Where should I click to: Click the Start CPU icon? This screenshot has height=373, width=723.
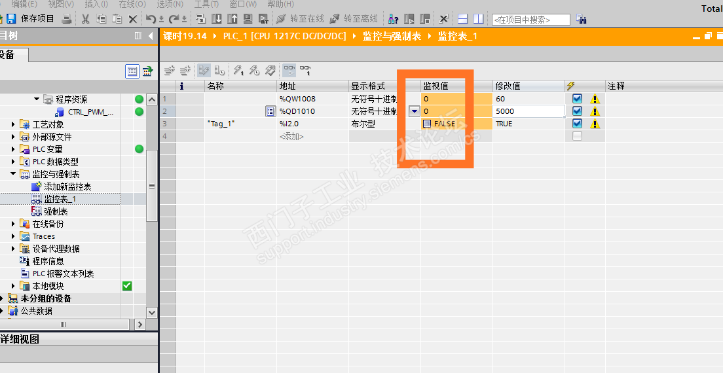(409, 19)
